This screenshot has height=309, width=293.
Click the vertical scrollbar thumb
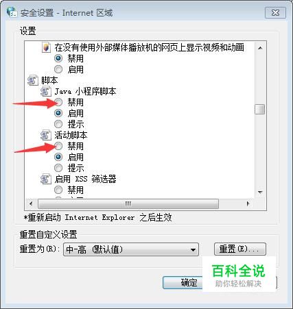(260, 109)
